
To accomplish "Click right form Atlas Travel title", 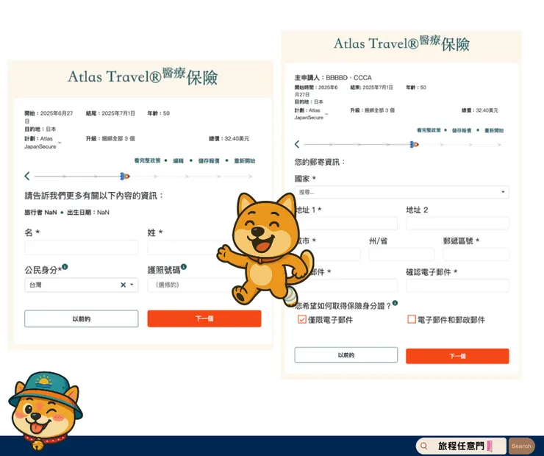I will [x=402, y=43].
